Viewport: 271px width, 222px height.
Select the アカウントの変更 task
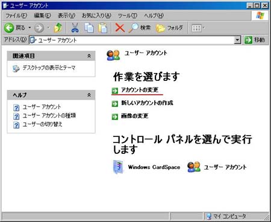coord(140,90)
